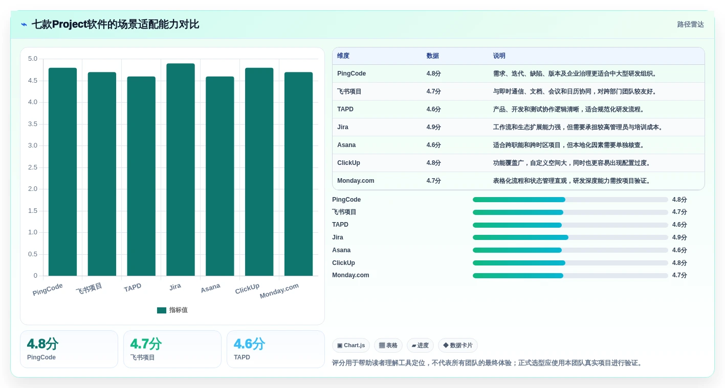Click the Asana progress bar
Screen dimensions: 725x388
tap(570, 250)
